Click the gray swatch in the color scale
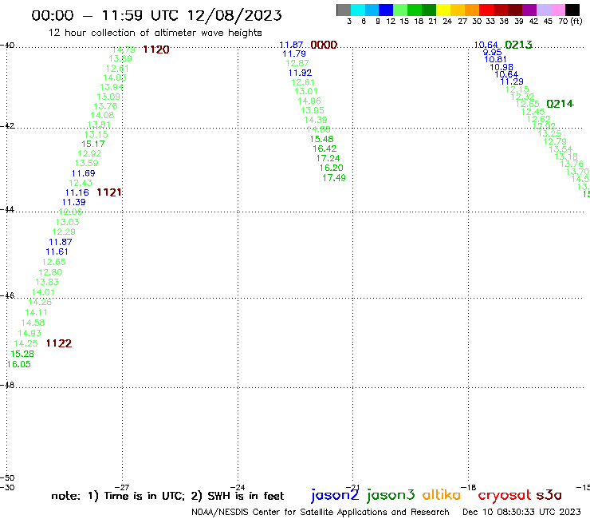The width and height of the screenshot is (590, 519). [x=344, y=10]
